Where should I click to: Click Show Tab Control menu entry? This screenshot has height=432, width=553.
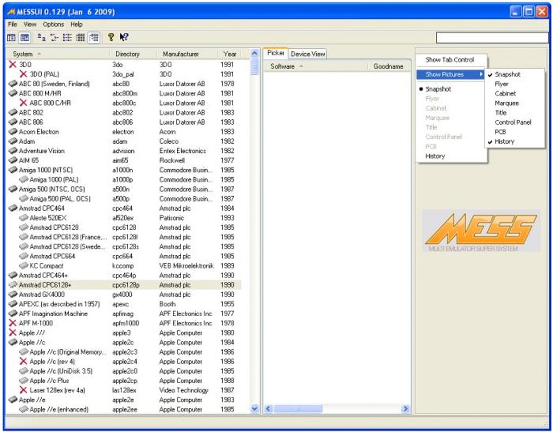tap(451, 60)
